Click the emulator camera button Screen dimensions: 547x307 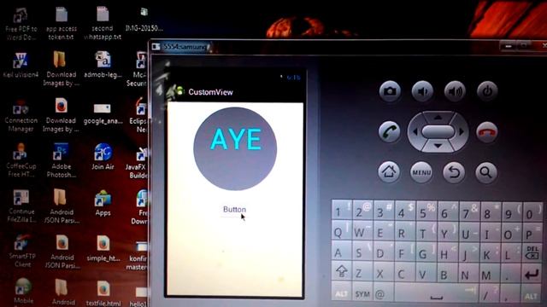coord(390,91)
